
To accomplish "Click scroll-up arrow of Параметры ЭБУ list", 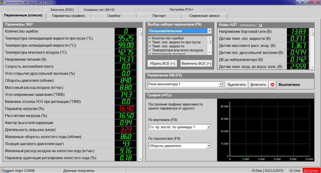I will click(x=141, y=30).
